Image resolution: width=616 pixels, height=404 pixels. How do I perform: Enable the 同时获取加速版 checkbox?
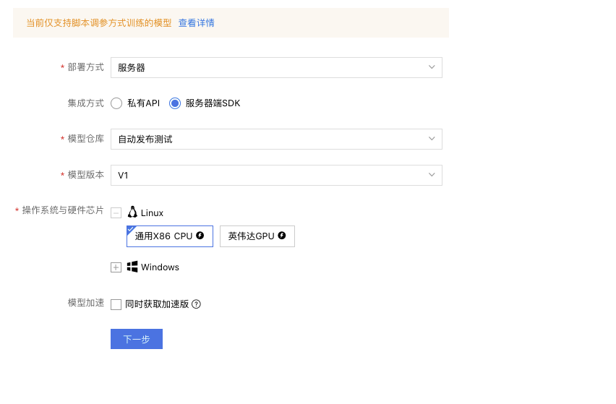tap(116, 304)
